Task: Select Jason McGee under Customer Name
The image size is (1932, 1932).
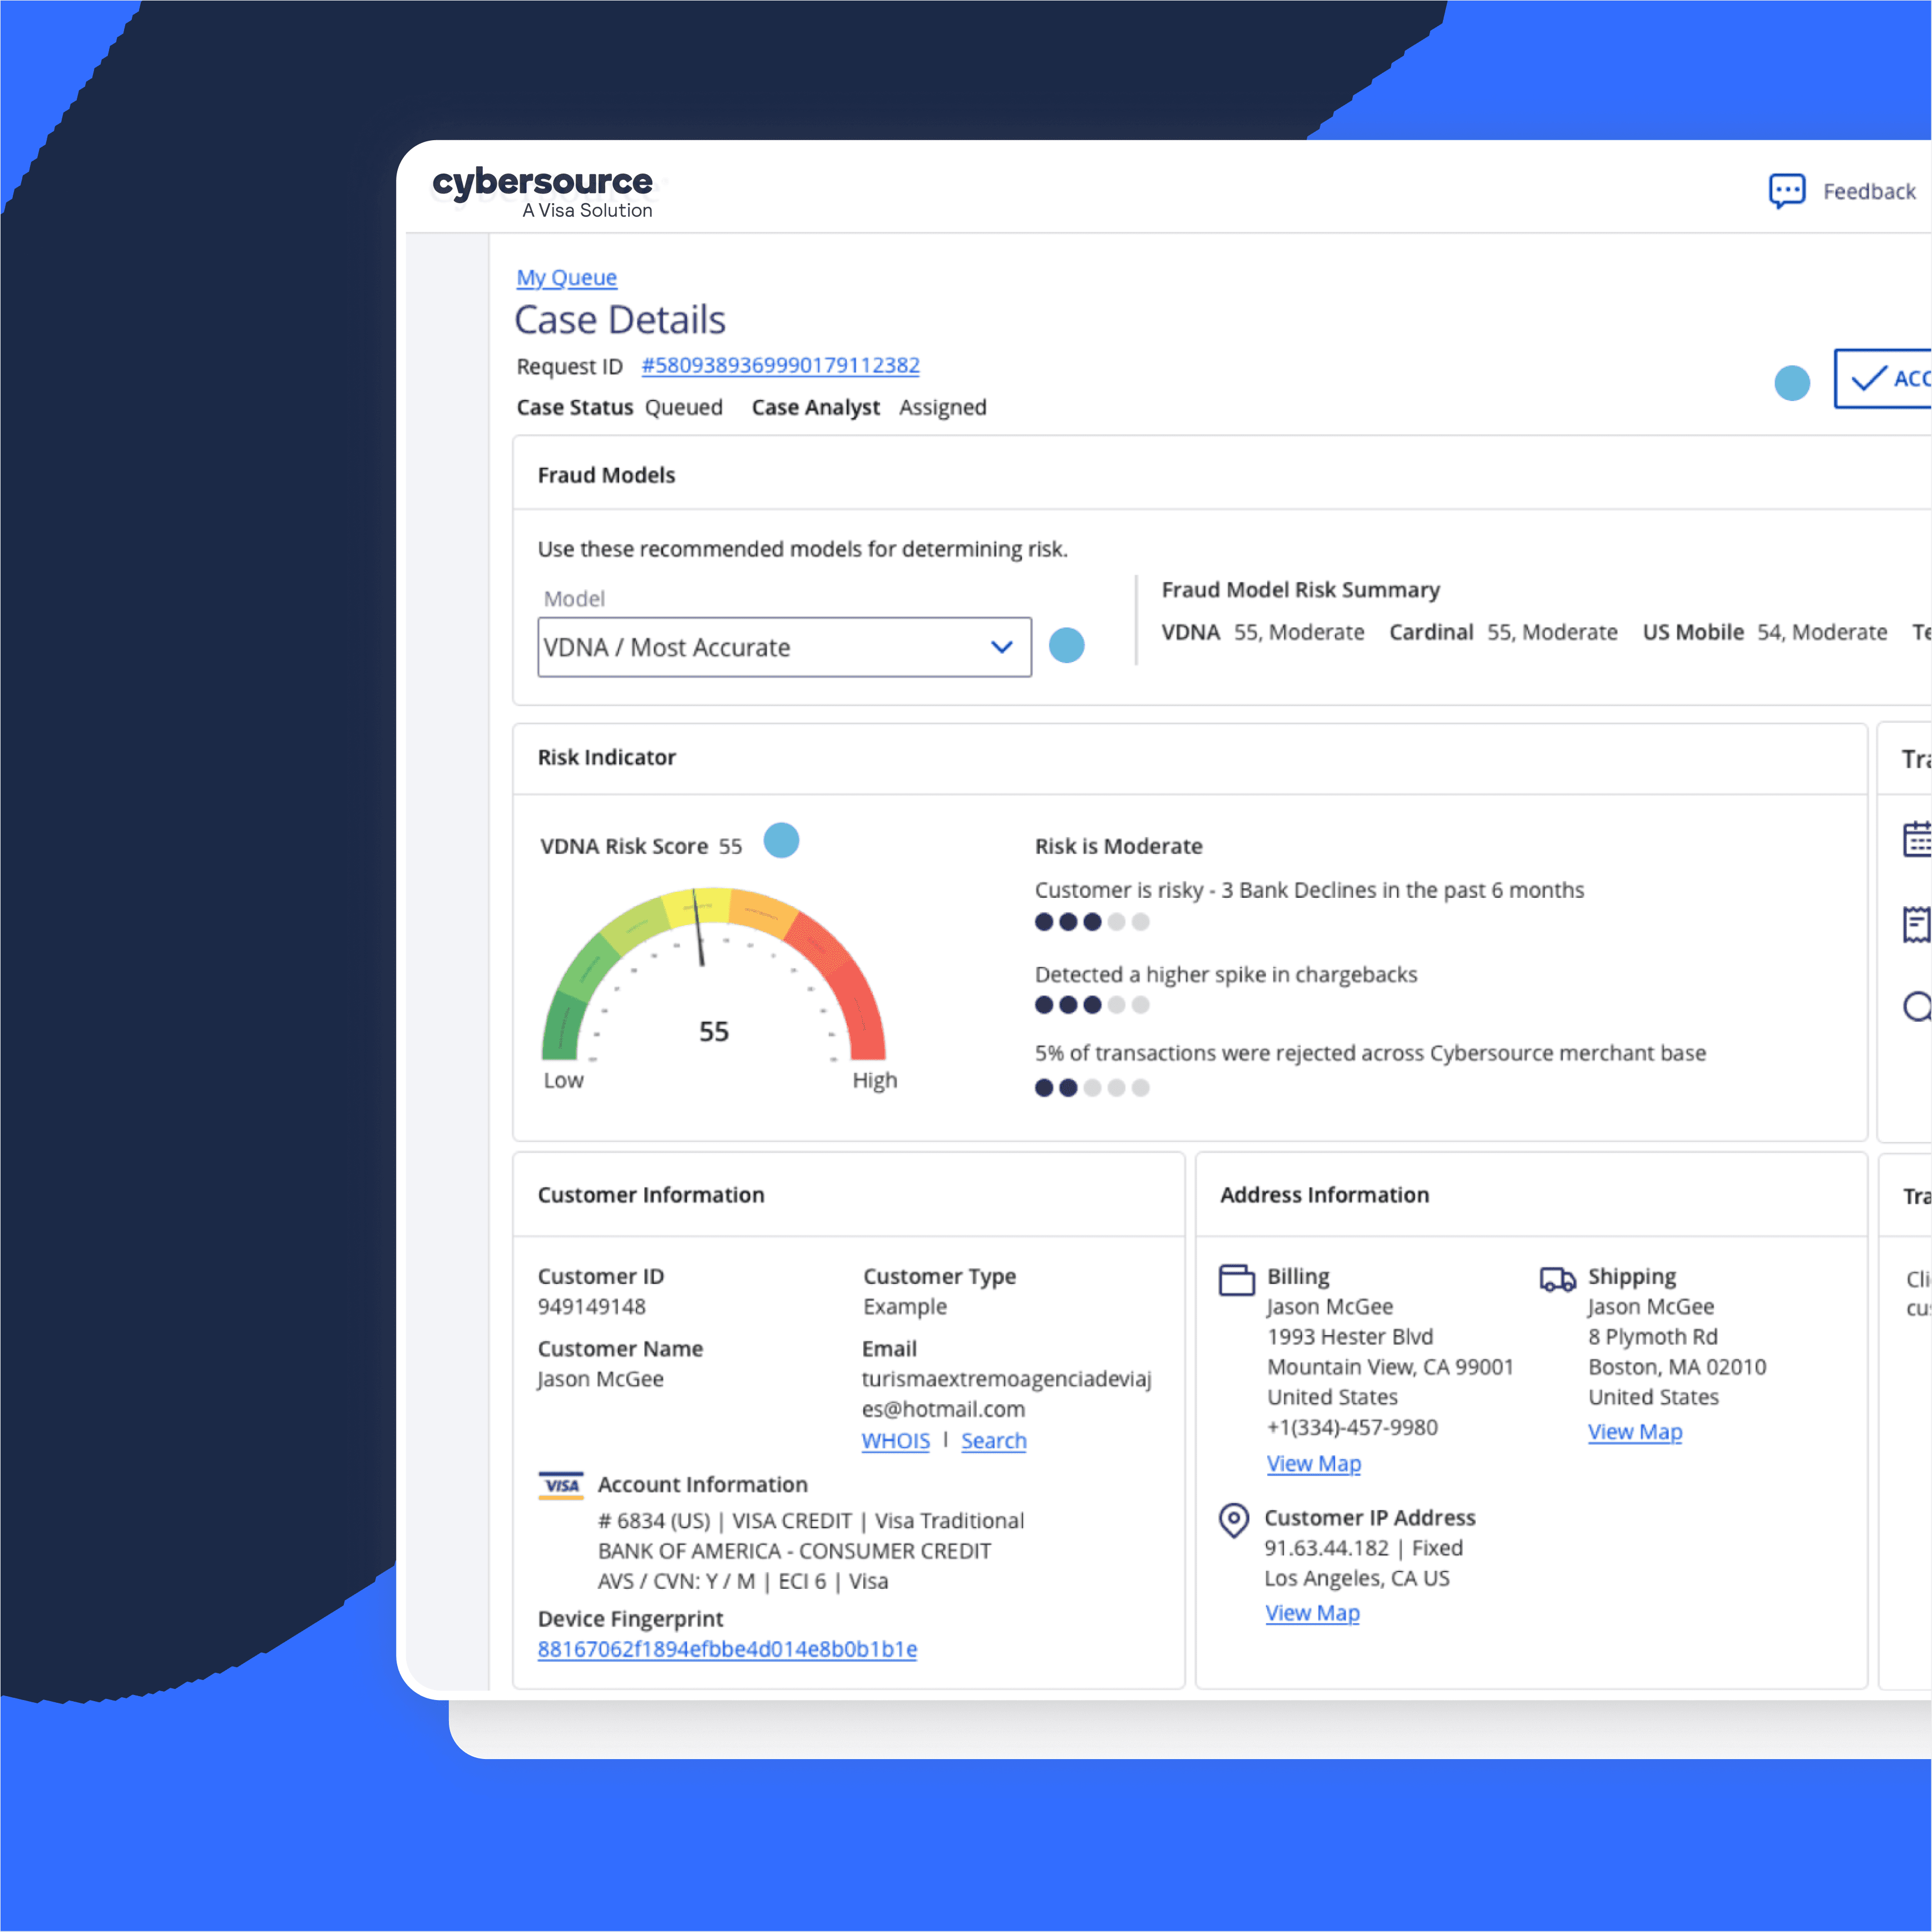Action: pos(600,1379)
